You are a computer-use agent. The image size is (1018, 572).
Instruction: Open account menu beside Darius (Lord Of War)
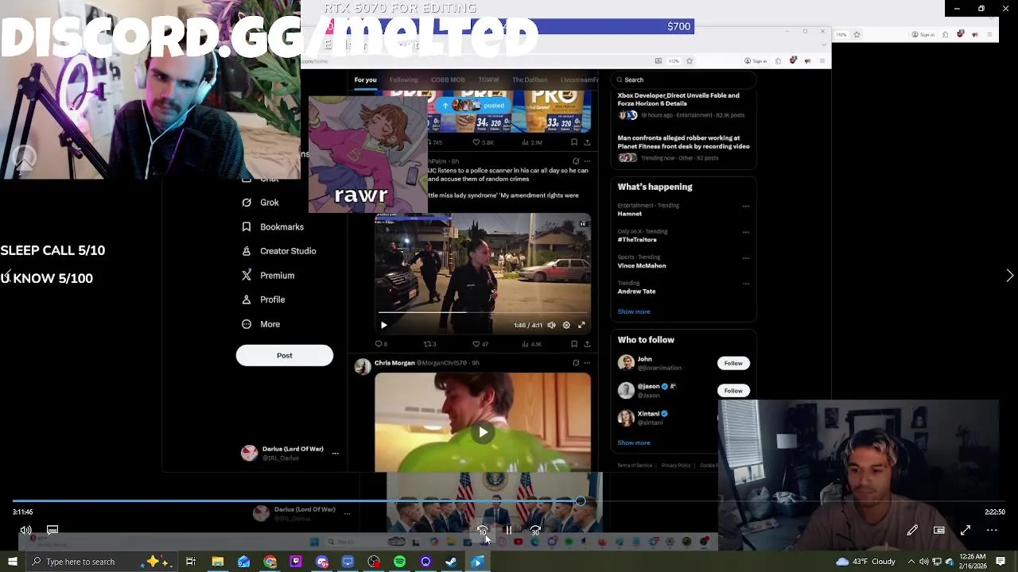[x=335, y=454]
